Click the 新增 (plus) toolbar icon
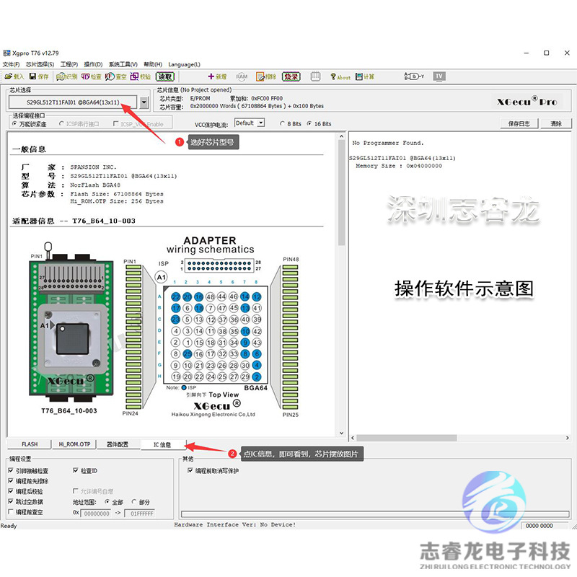Screen dimensions: 577x577 tap(217, 76)
